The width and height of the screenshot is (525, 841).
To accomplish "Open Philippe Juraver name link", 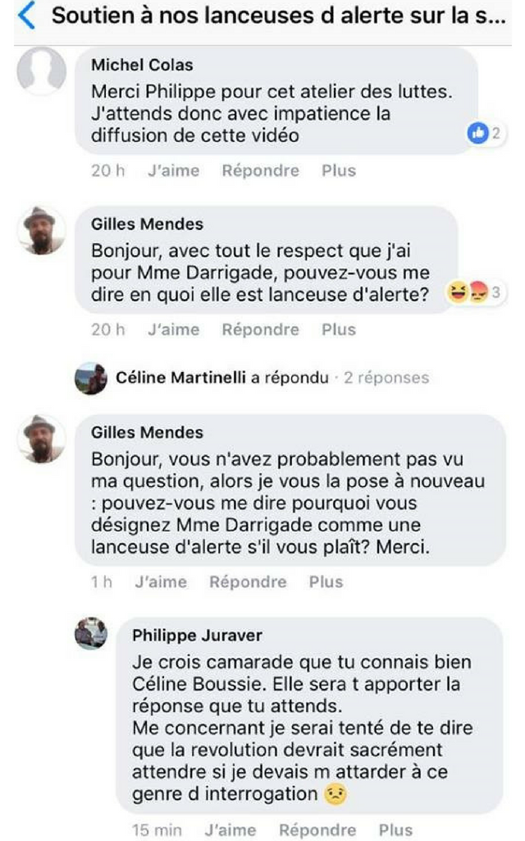I will [x=197, y=635].
